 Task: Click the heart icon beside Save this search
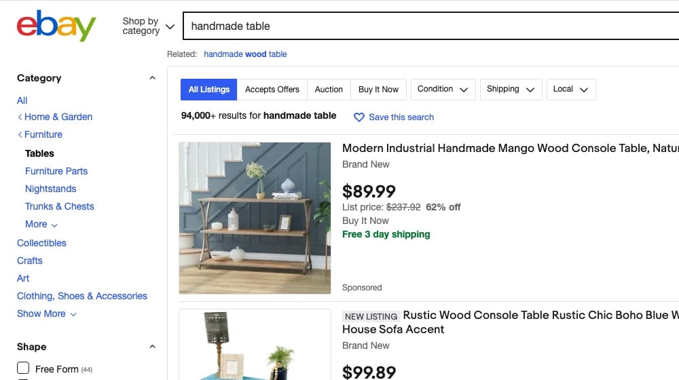359,117
